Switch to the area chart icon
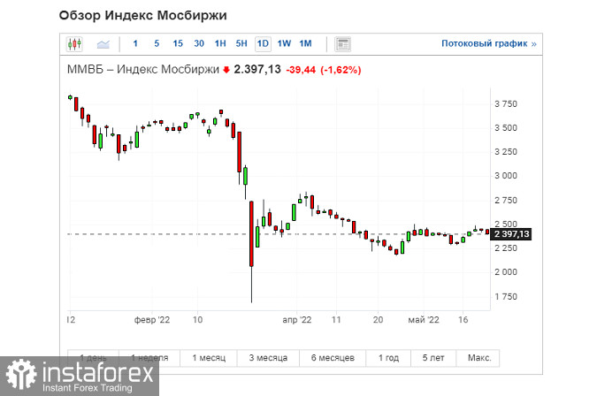Viewport: 597px width, 396px height. coord(103,44)
